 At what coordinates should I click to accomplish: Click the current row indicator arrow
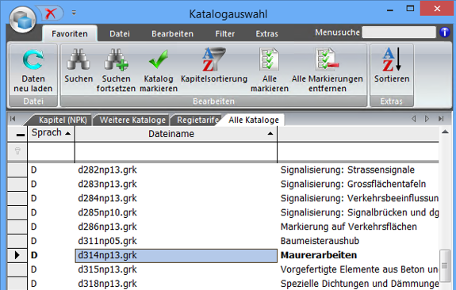pyautogui.click(x=17, y=255)
